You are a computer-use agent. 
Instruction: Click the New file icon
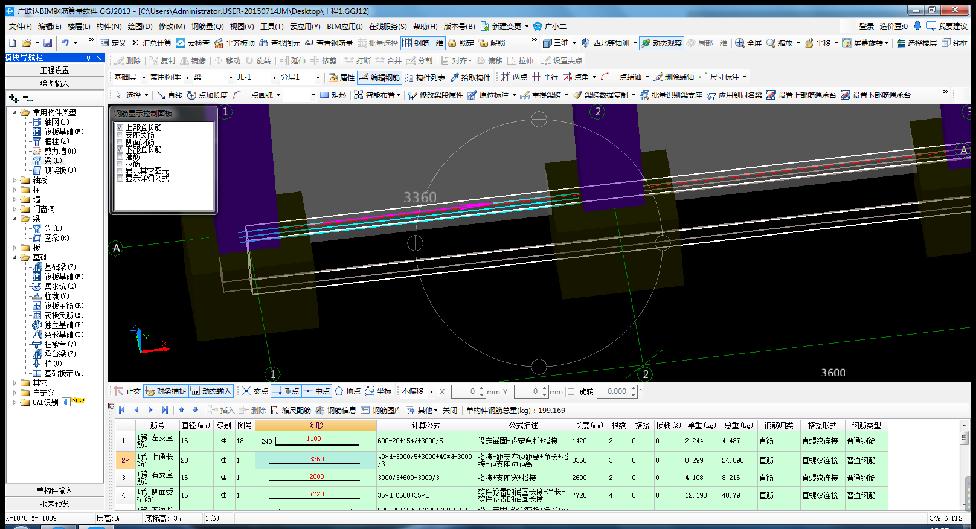[x=12, y=43]
